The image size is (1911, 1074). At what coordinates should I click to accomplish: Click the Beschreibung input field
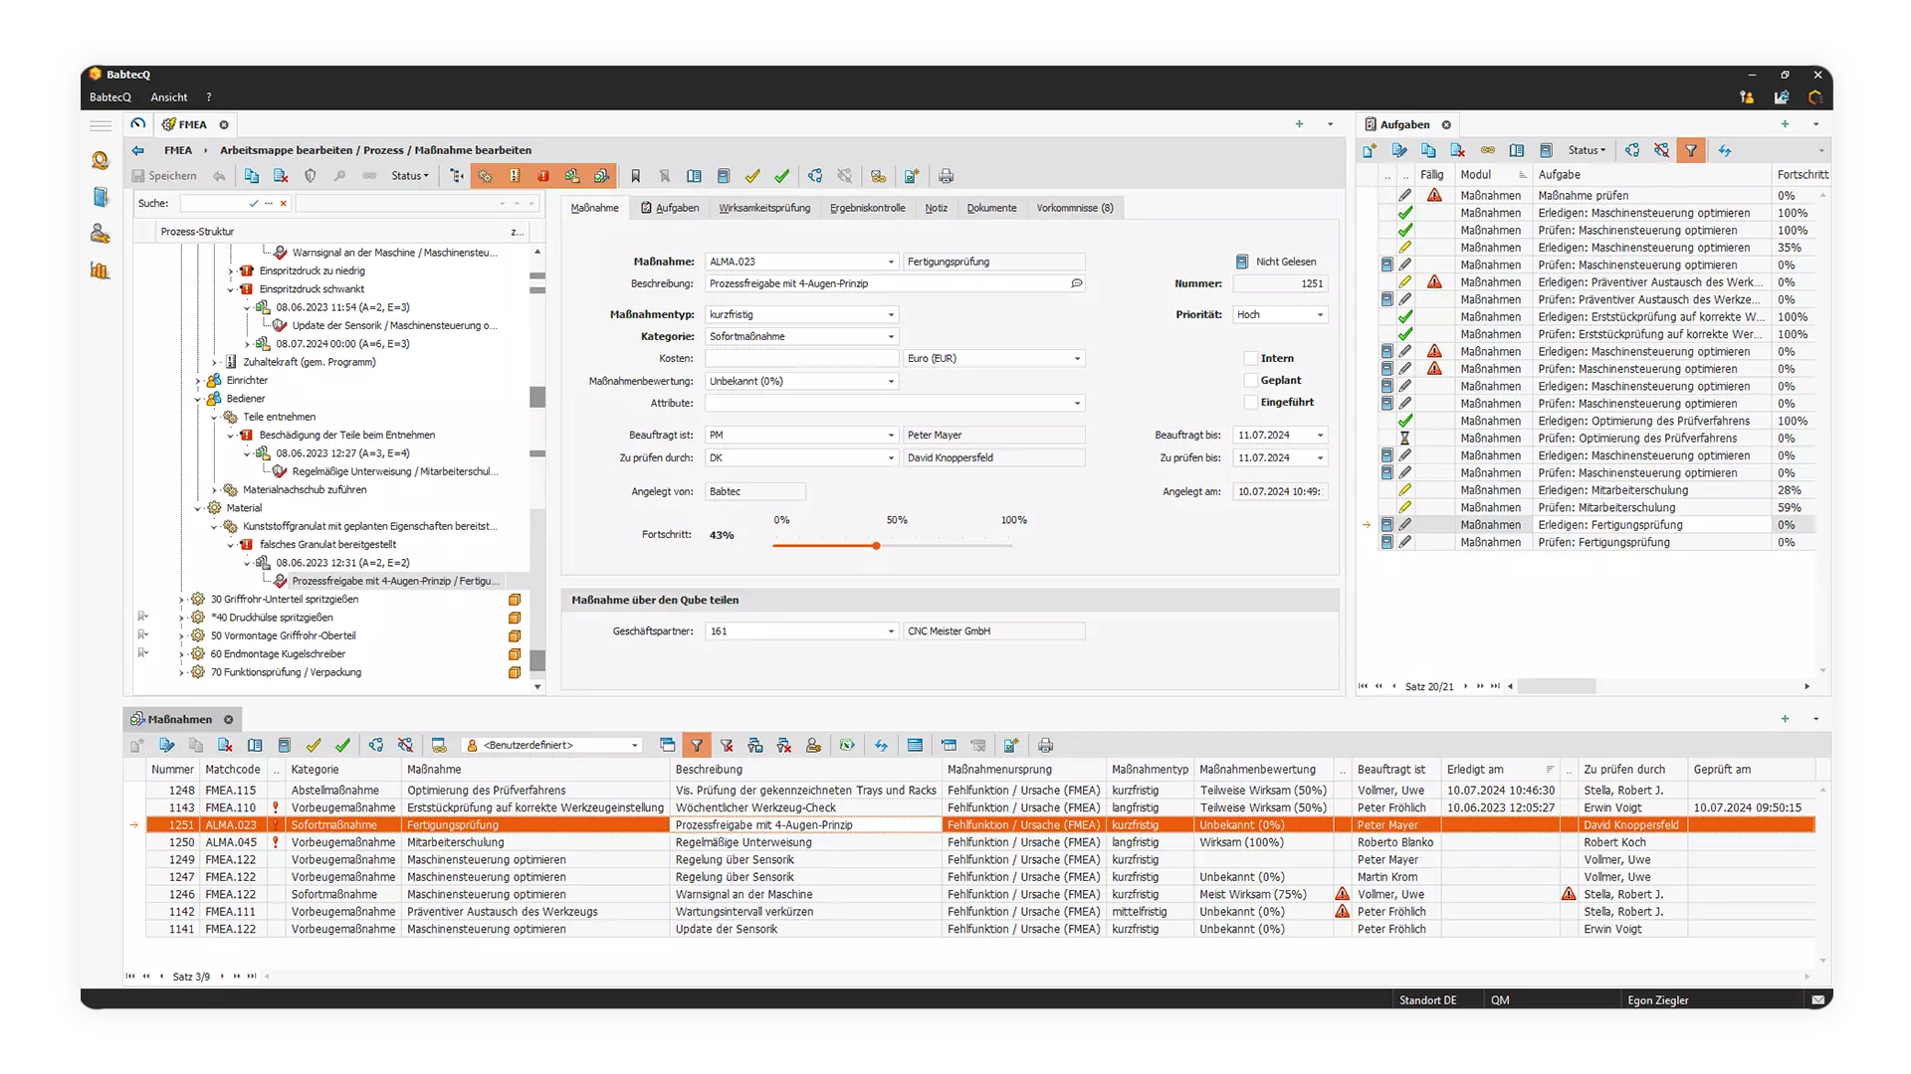point(895,283)
